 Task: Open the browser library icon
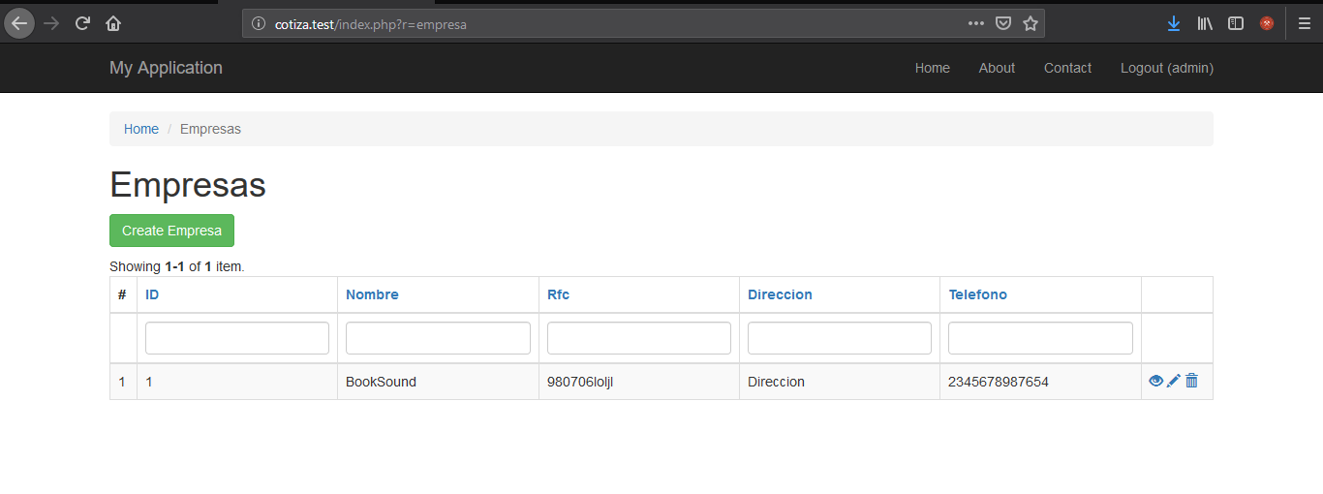point(1205,23)
